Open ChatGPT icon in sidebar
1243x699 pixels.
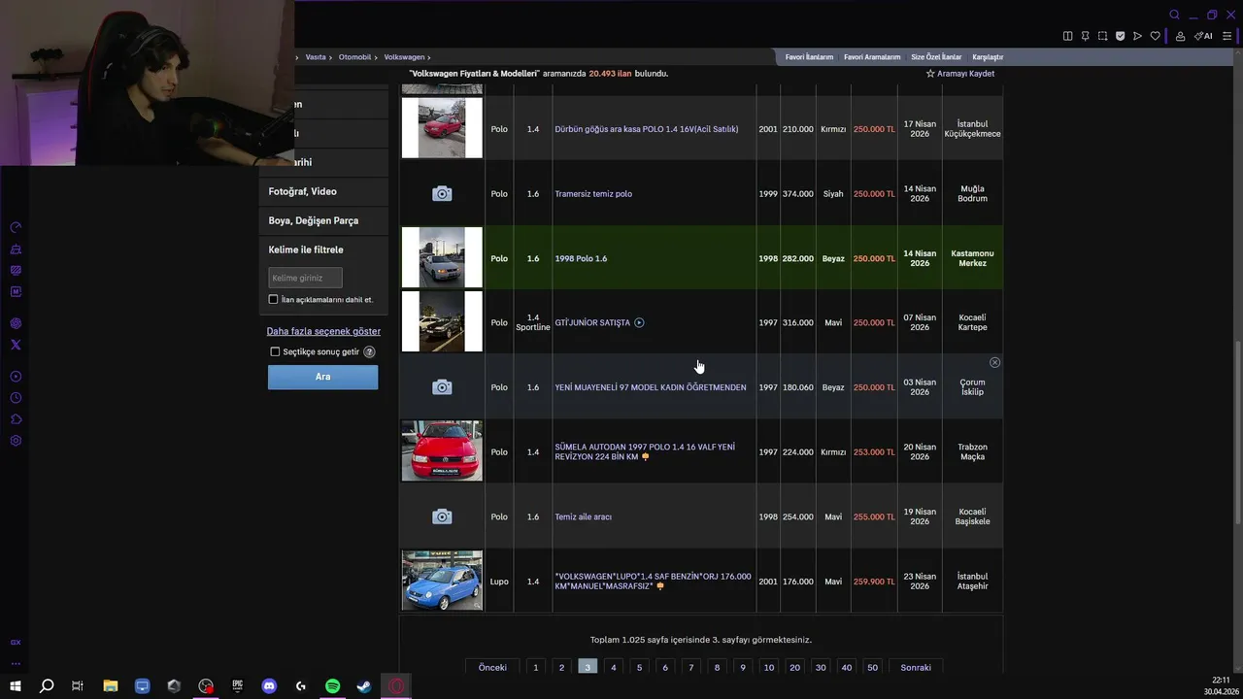pyautogui.click(x=16, y=323)
